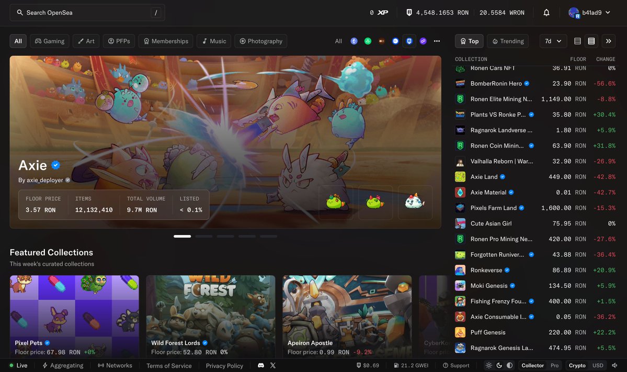This screenshot has height=372, width=627.
Task: Click the Search OpenSea field
Action: coord(86,13)
